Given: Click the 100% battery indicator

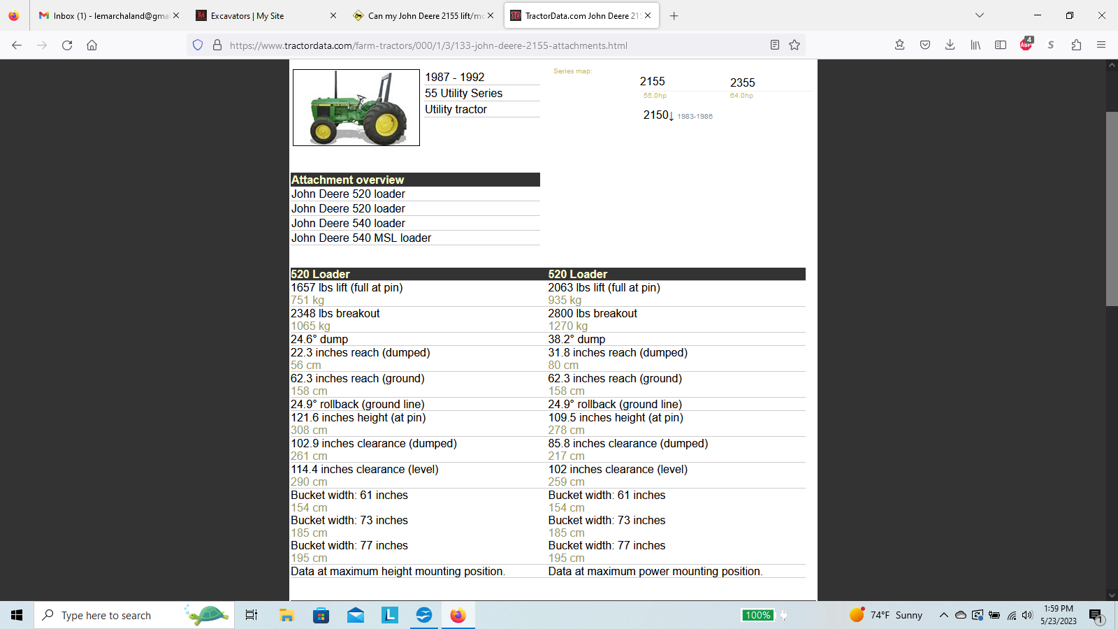Looking at the screenshot, I should [x=758, y=615].
